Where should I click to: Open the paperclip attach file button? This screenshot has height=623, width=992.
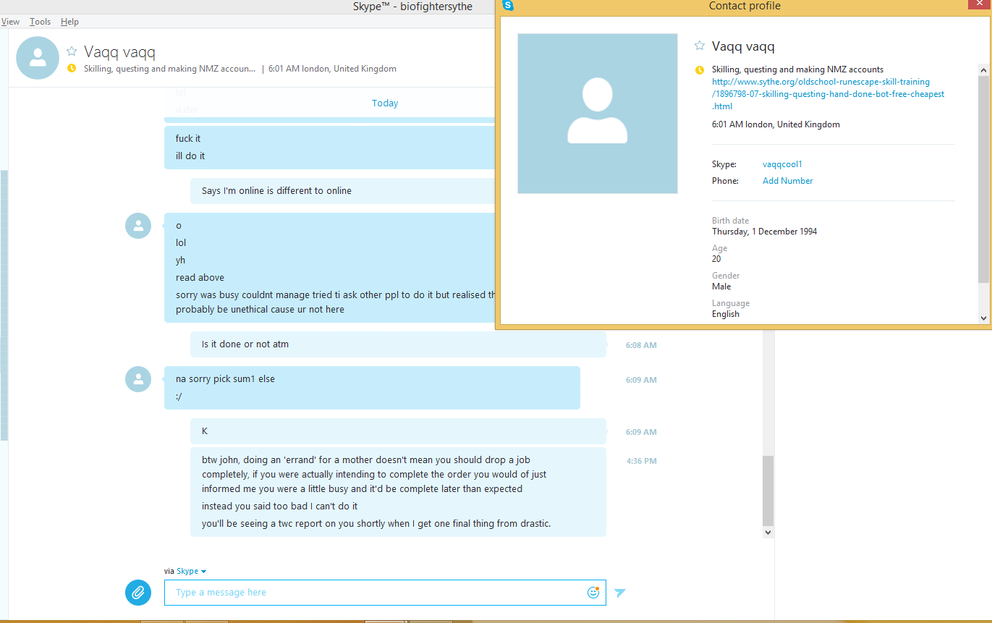point(138,593)
